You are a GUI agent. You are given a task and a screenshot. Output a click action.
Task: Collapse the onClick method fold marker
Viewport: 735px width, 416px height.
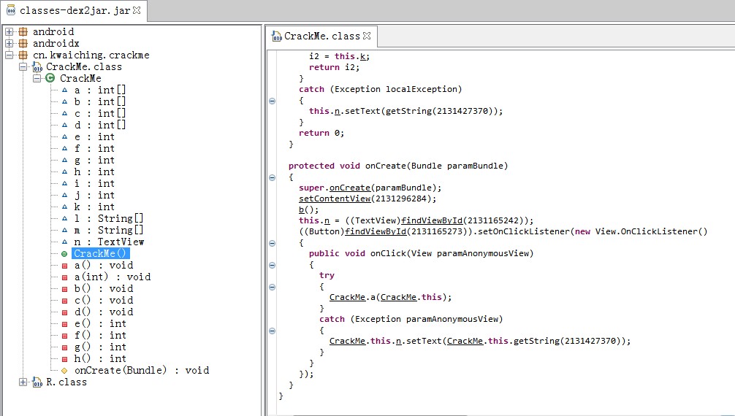tap(272, 265)
